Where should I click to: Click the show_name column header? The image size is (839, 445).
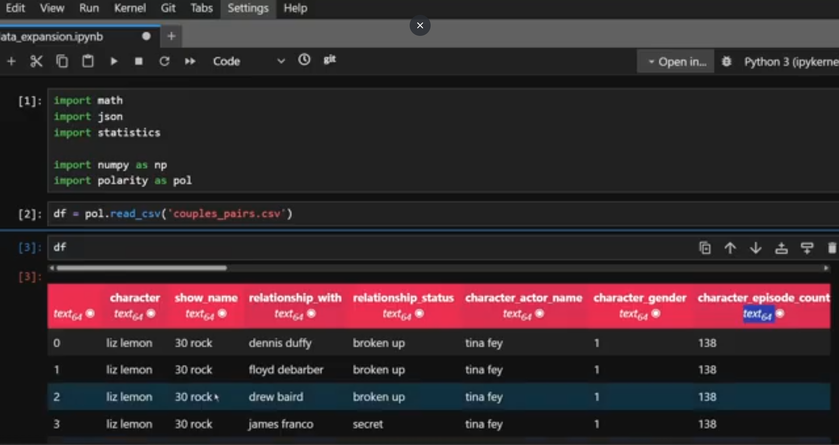click(206, 298)
